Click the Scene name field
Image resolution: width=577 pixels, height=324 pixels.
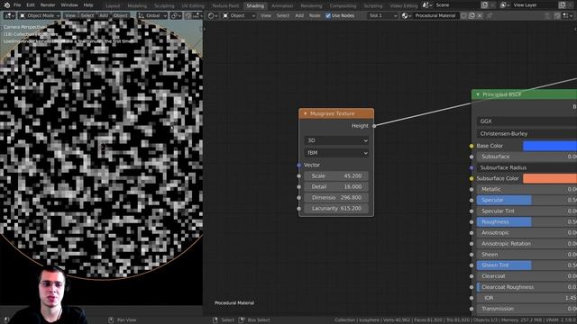pos(456,5)
